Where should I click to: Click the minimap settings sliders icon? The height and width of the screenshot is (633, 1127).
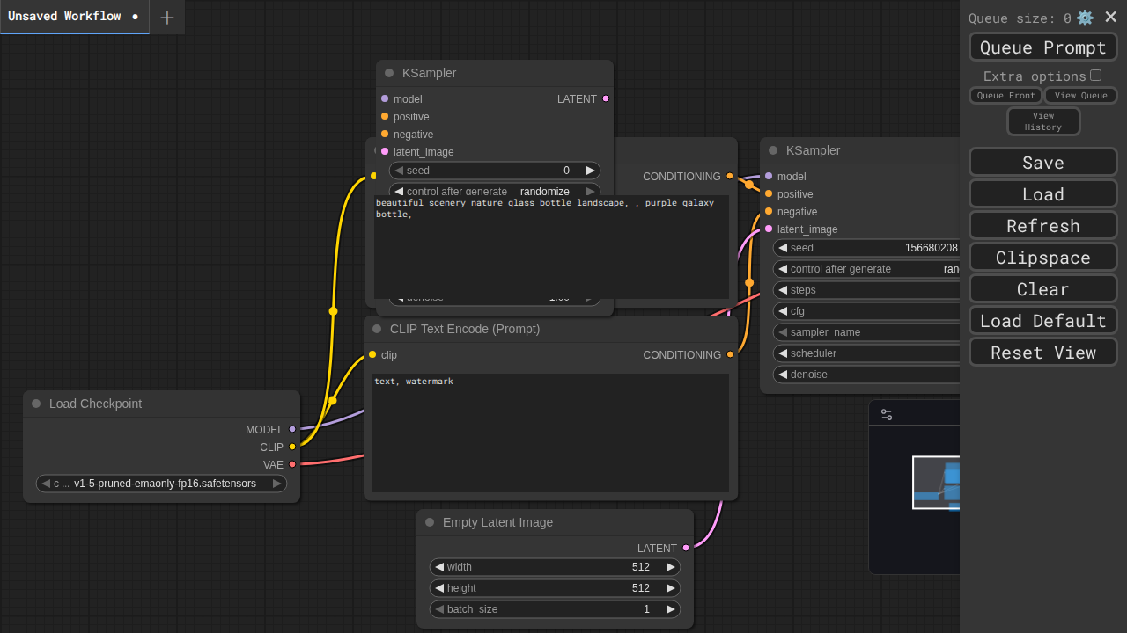point(887,414)
